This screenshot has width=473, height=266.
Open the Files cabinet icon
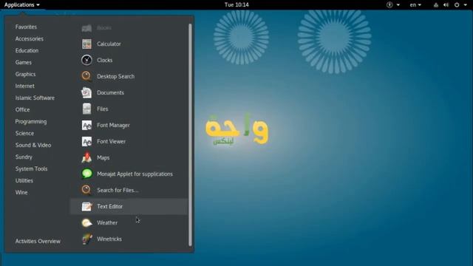87,109
